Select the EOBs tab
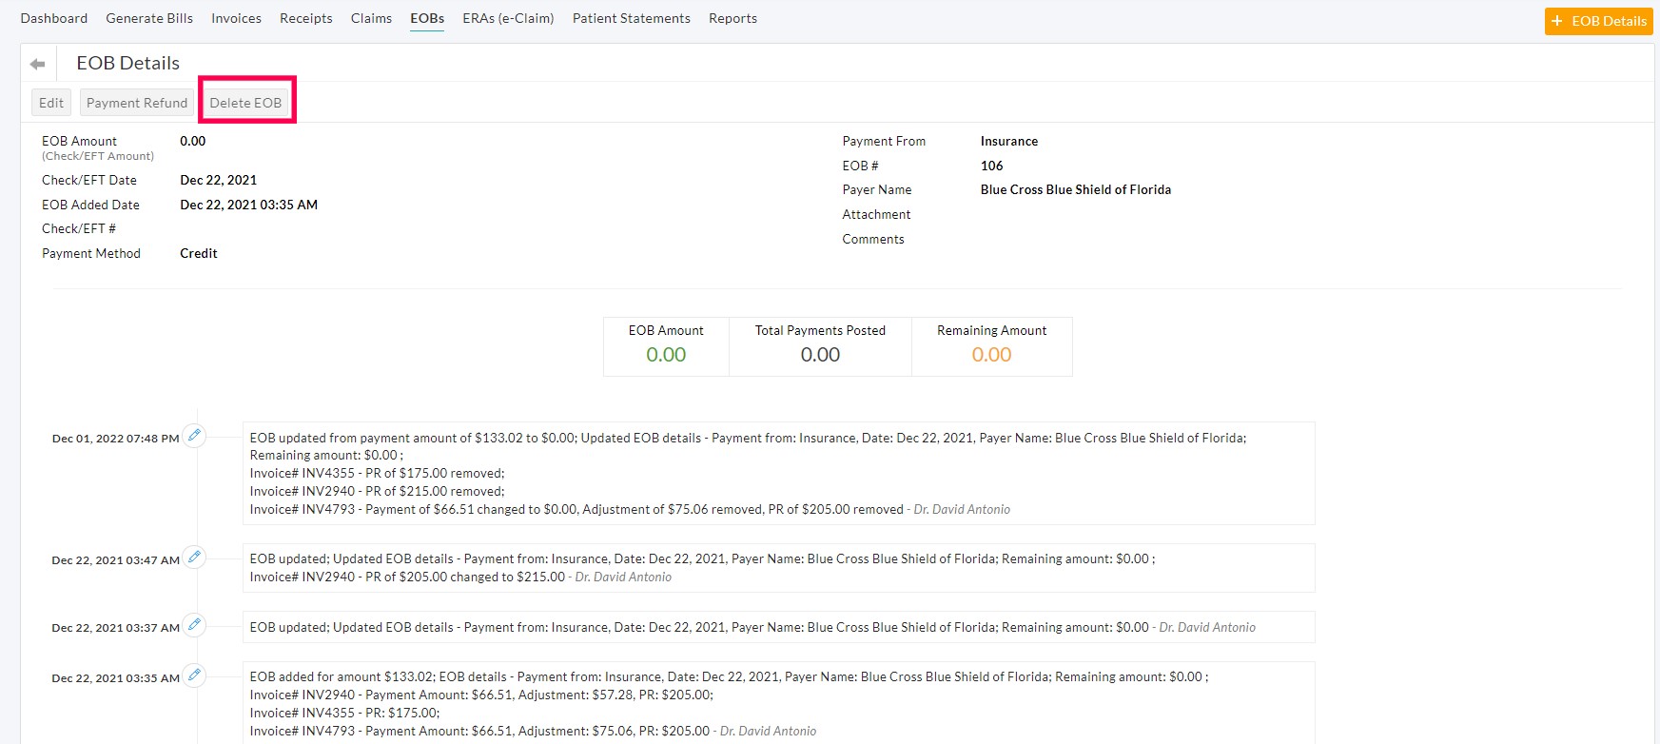This screenshot has width=1660, height=744. click(x=427, y=18)
